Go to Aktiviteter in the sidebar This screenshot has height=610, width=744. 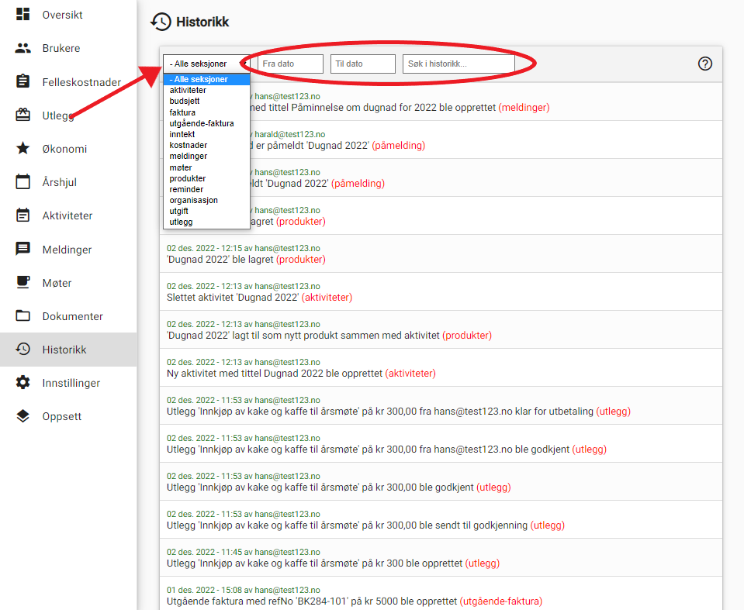pyautogui.click(x=68, y=215)
